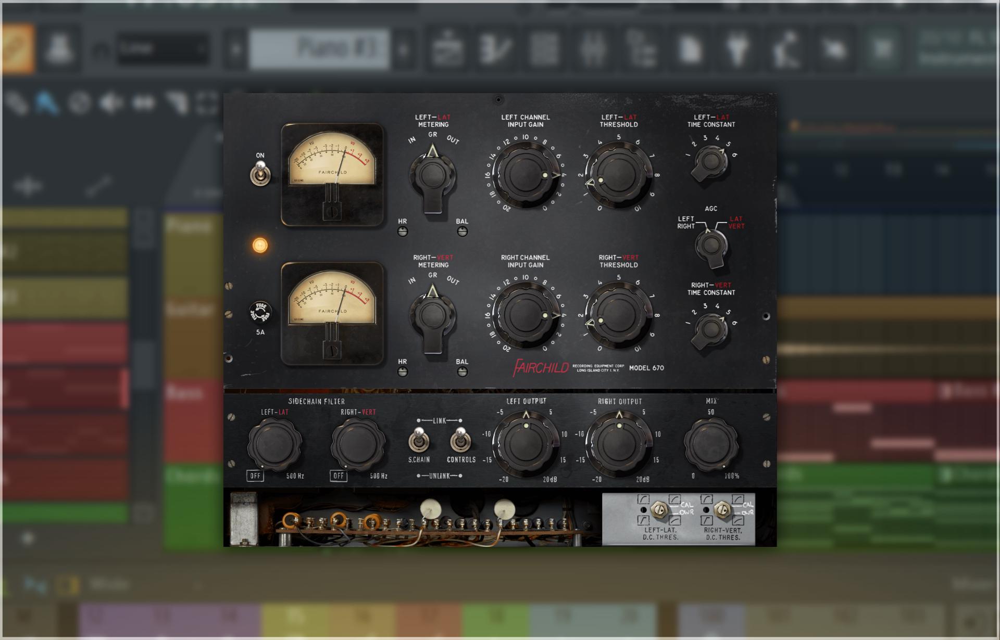This screenshot has width=1000, height=640.
Task: Click the Left Output gain knob
Action: pyautogui.click(x=525, y=444)
